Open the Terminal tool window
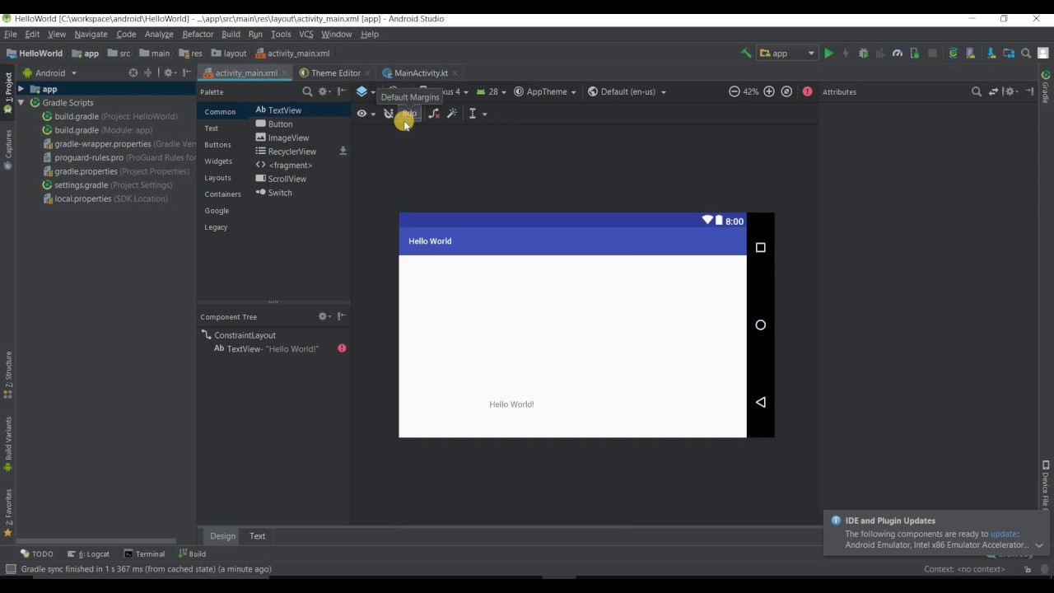Image resolution: width=1054 pixels, height=593 pixels. click(143, 554)
